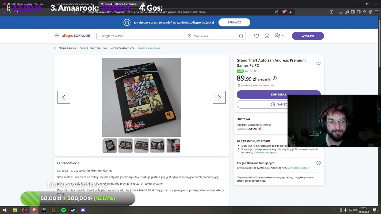Go to 'Gry' breadcrumb
Screen dimensions: 381x214
click(105, 48)
